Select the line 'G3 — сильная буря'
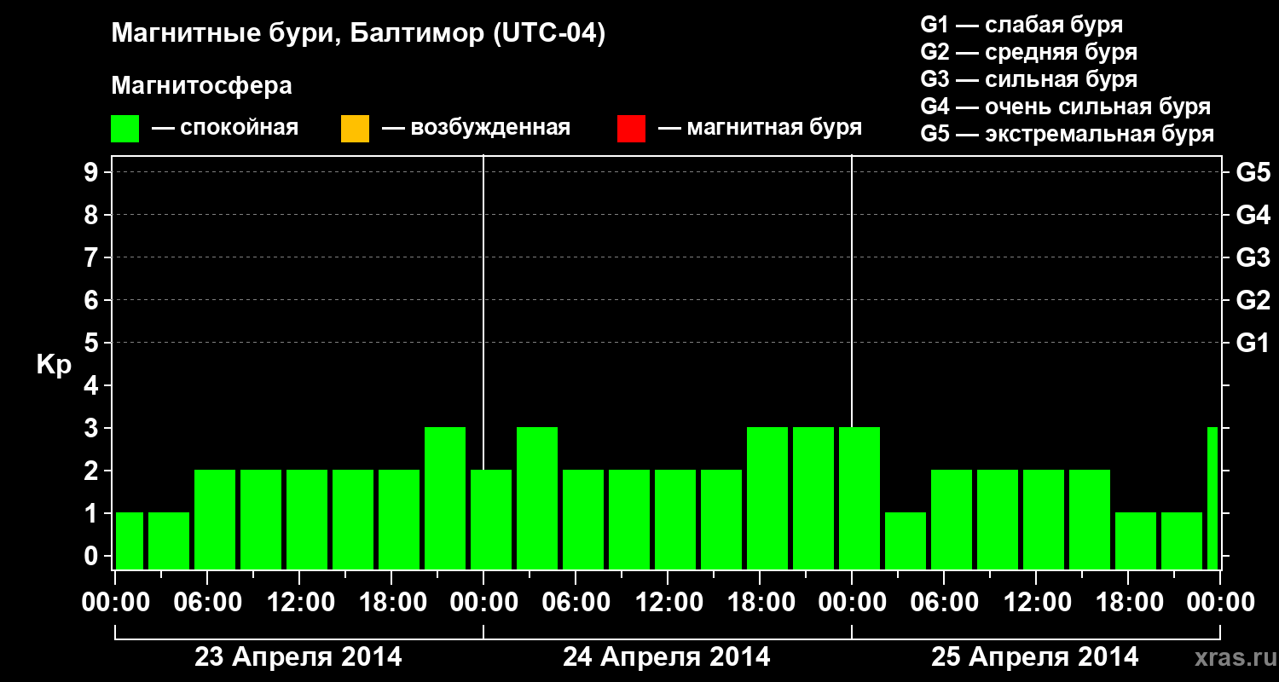This screenshot has width=1279, height=682. tap(1028, 79)
